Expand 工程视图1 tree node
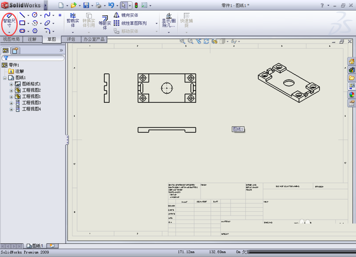Image resolution: width=356 pixels, height=257 pixels. 11,97
